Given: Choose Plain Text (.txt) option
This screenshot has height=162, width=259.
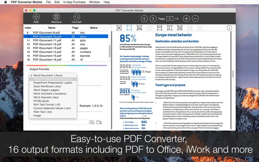Looking at the screenshot, I should click(53, 112).
